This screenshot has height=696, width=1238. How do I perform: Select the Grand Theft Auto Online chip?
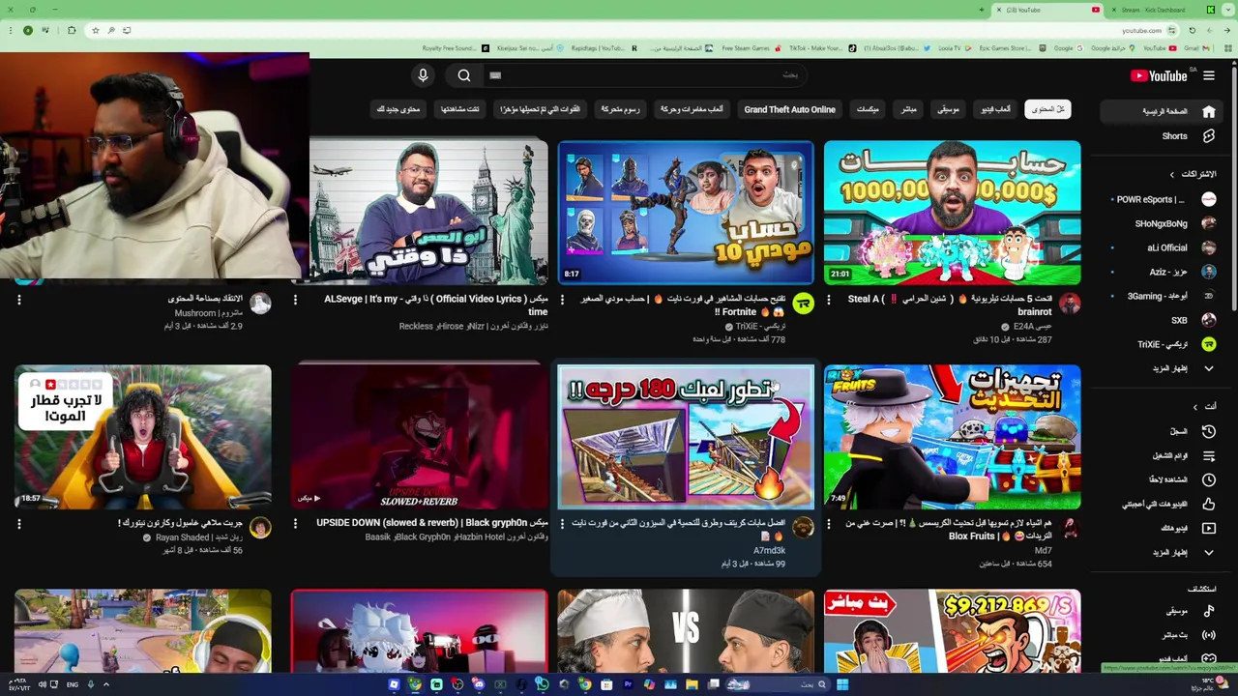click(x=789, y=109)
